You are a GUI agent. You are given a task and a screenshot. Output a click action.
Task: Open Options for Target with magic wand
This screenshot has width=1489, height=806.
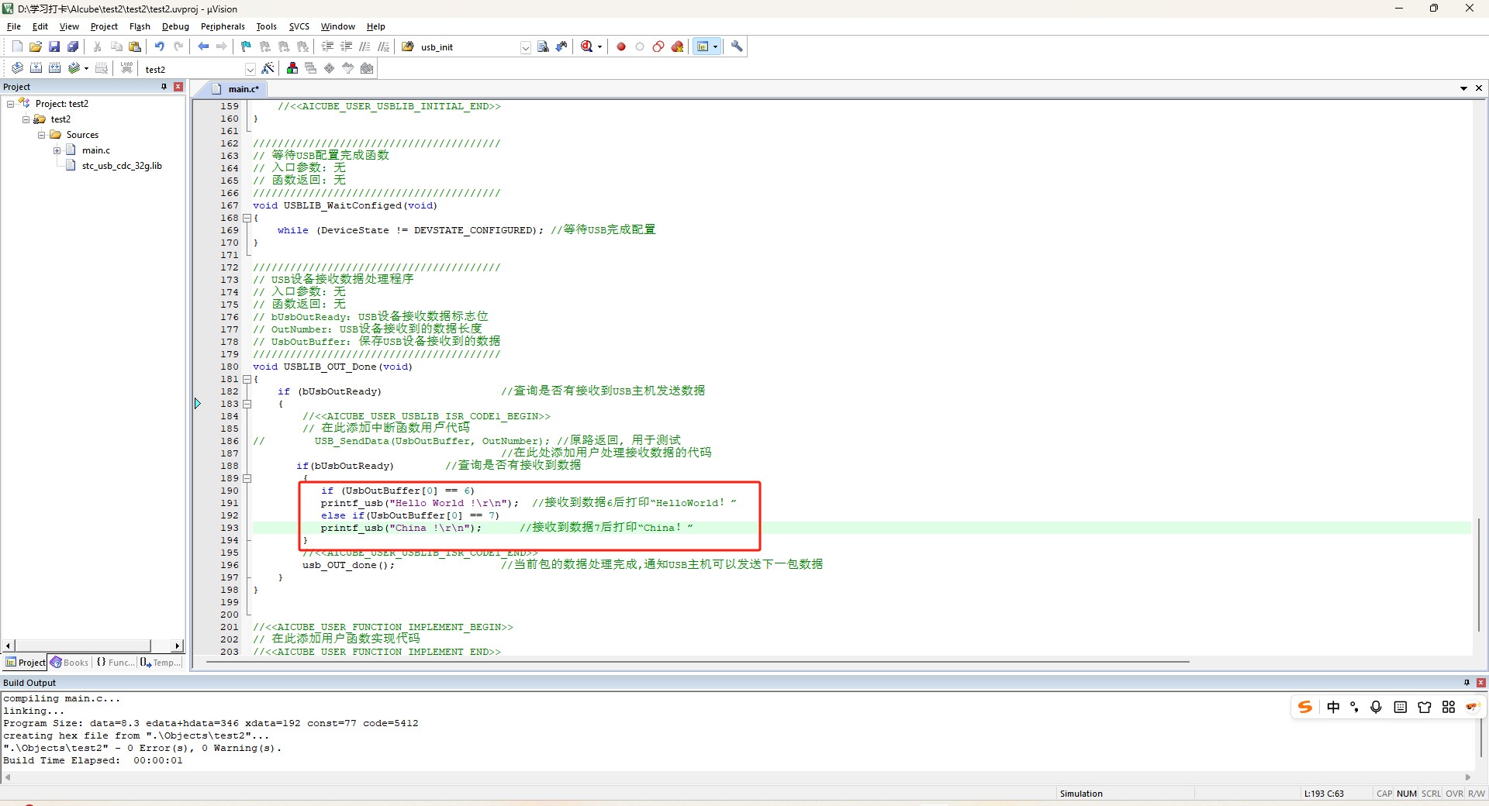click(x=268, y=68)
